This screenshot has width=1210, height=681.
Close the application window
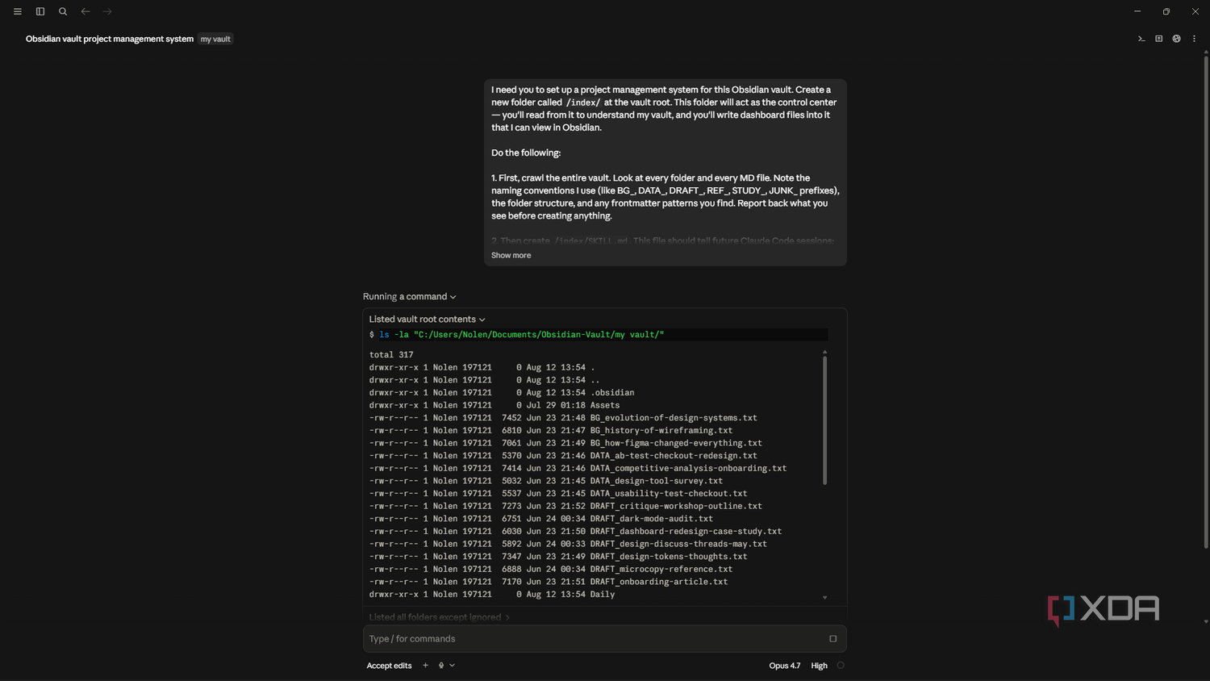tap(1195, 11)
